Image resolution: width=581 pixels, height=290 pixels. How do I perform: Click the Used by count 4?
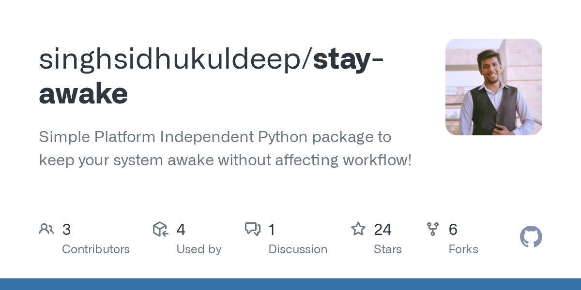point(181,230)
